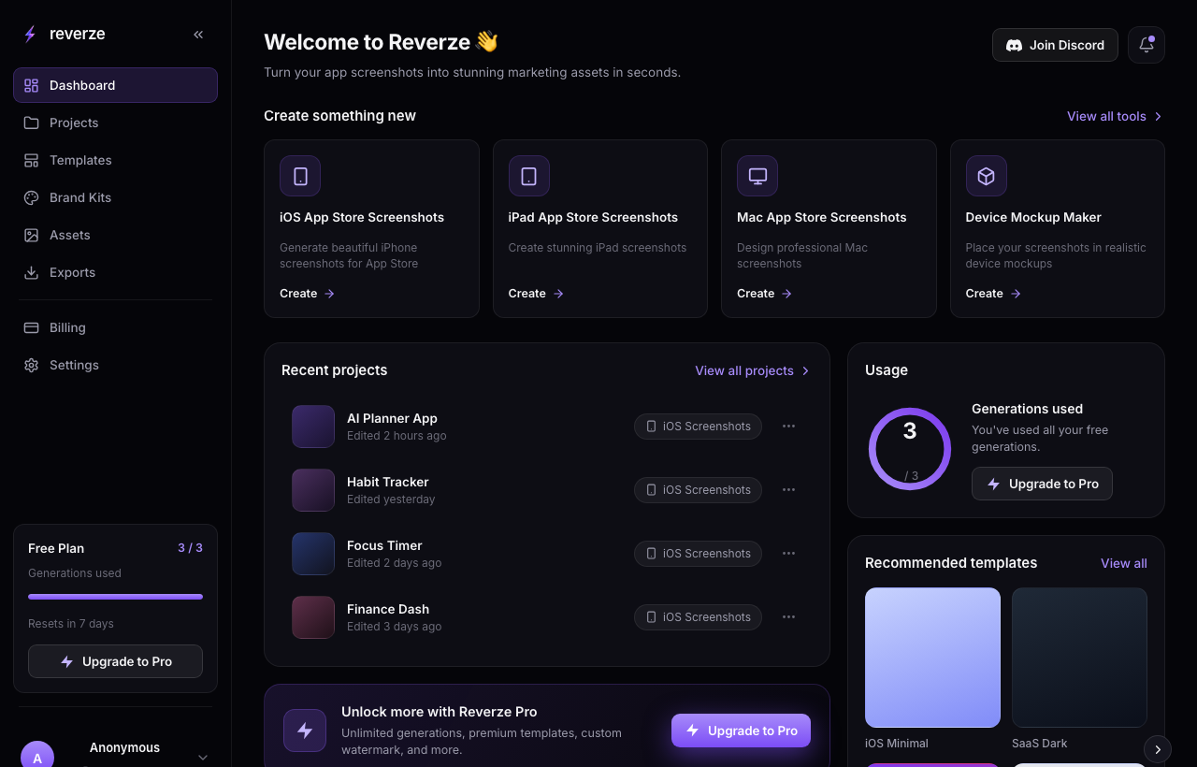Select the iOS Minimal template thumbnail
Viewport: 1197px width, 767px height.
(x=932, y=658)
